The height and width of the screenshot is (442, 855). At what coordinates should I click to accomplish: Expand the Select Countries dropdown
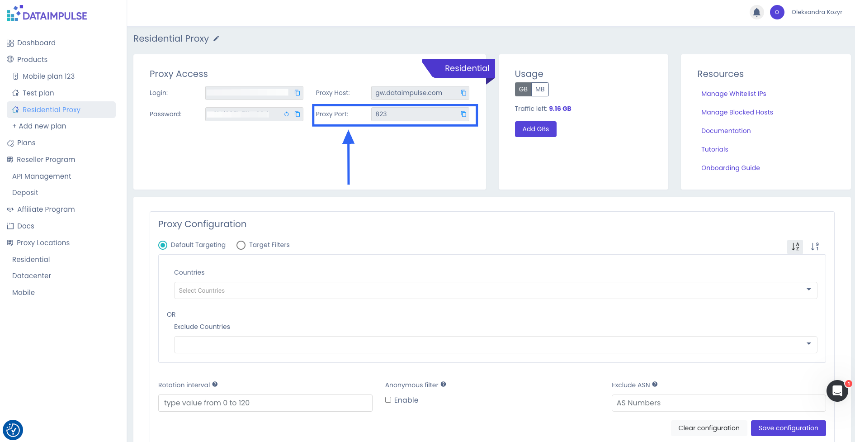coord(495,290)
